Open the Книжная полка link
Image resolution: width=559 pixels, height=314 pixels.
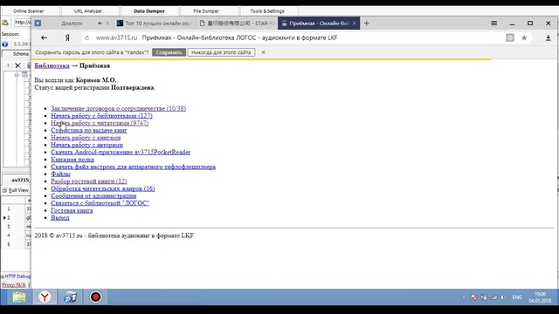point(72,160)
